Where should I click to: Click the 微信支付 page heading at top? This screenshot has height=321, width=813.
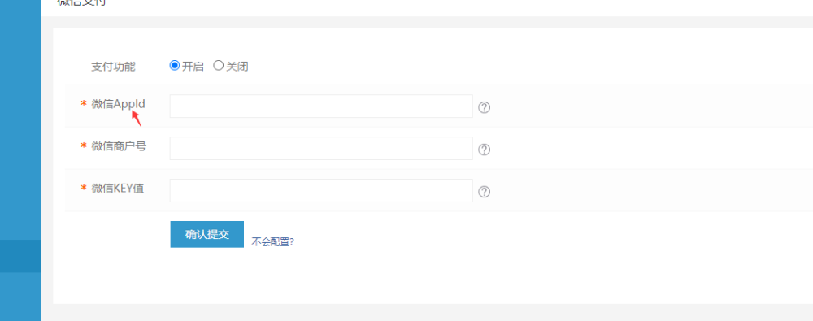click(x=82, y=2)
